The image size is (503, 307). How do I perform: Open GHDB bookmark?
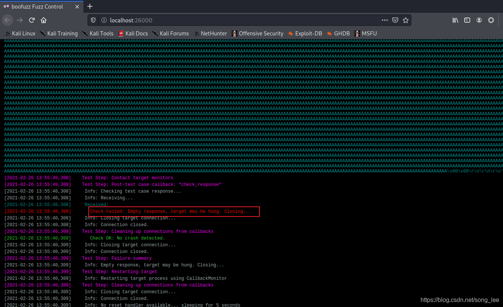coord(339,34)
